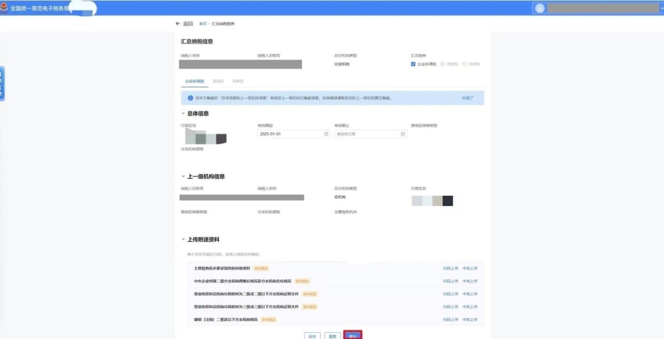Viewport: 664px width, 339px height.
Task: Click 扫码上传 for 撤销（注销）二级及以下分支机构情况
Action: (451, 319)
